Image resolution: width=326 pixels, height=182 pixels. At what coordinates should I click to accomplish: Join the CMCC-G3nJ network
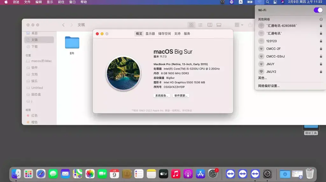tap(290, 57)
